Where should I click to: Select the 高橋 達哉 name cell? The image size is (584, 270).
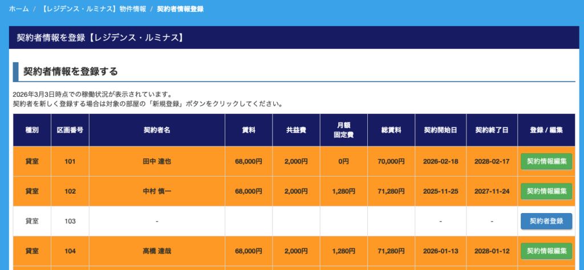click(x=157, y=251)
